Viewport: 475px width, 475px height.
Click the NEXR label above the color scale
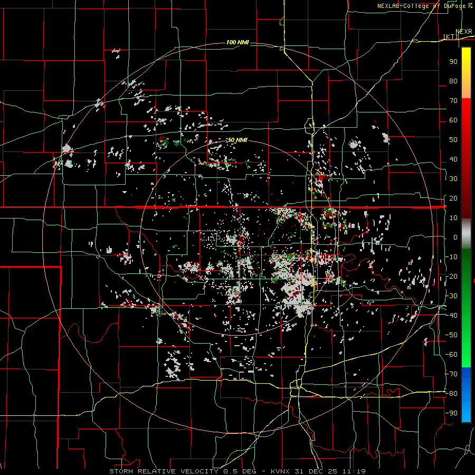(464, 32)
